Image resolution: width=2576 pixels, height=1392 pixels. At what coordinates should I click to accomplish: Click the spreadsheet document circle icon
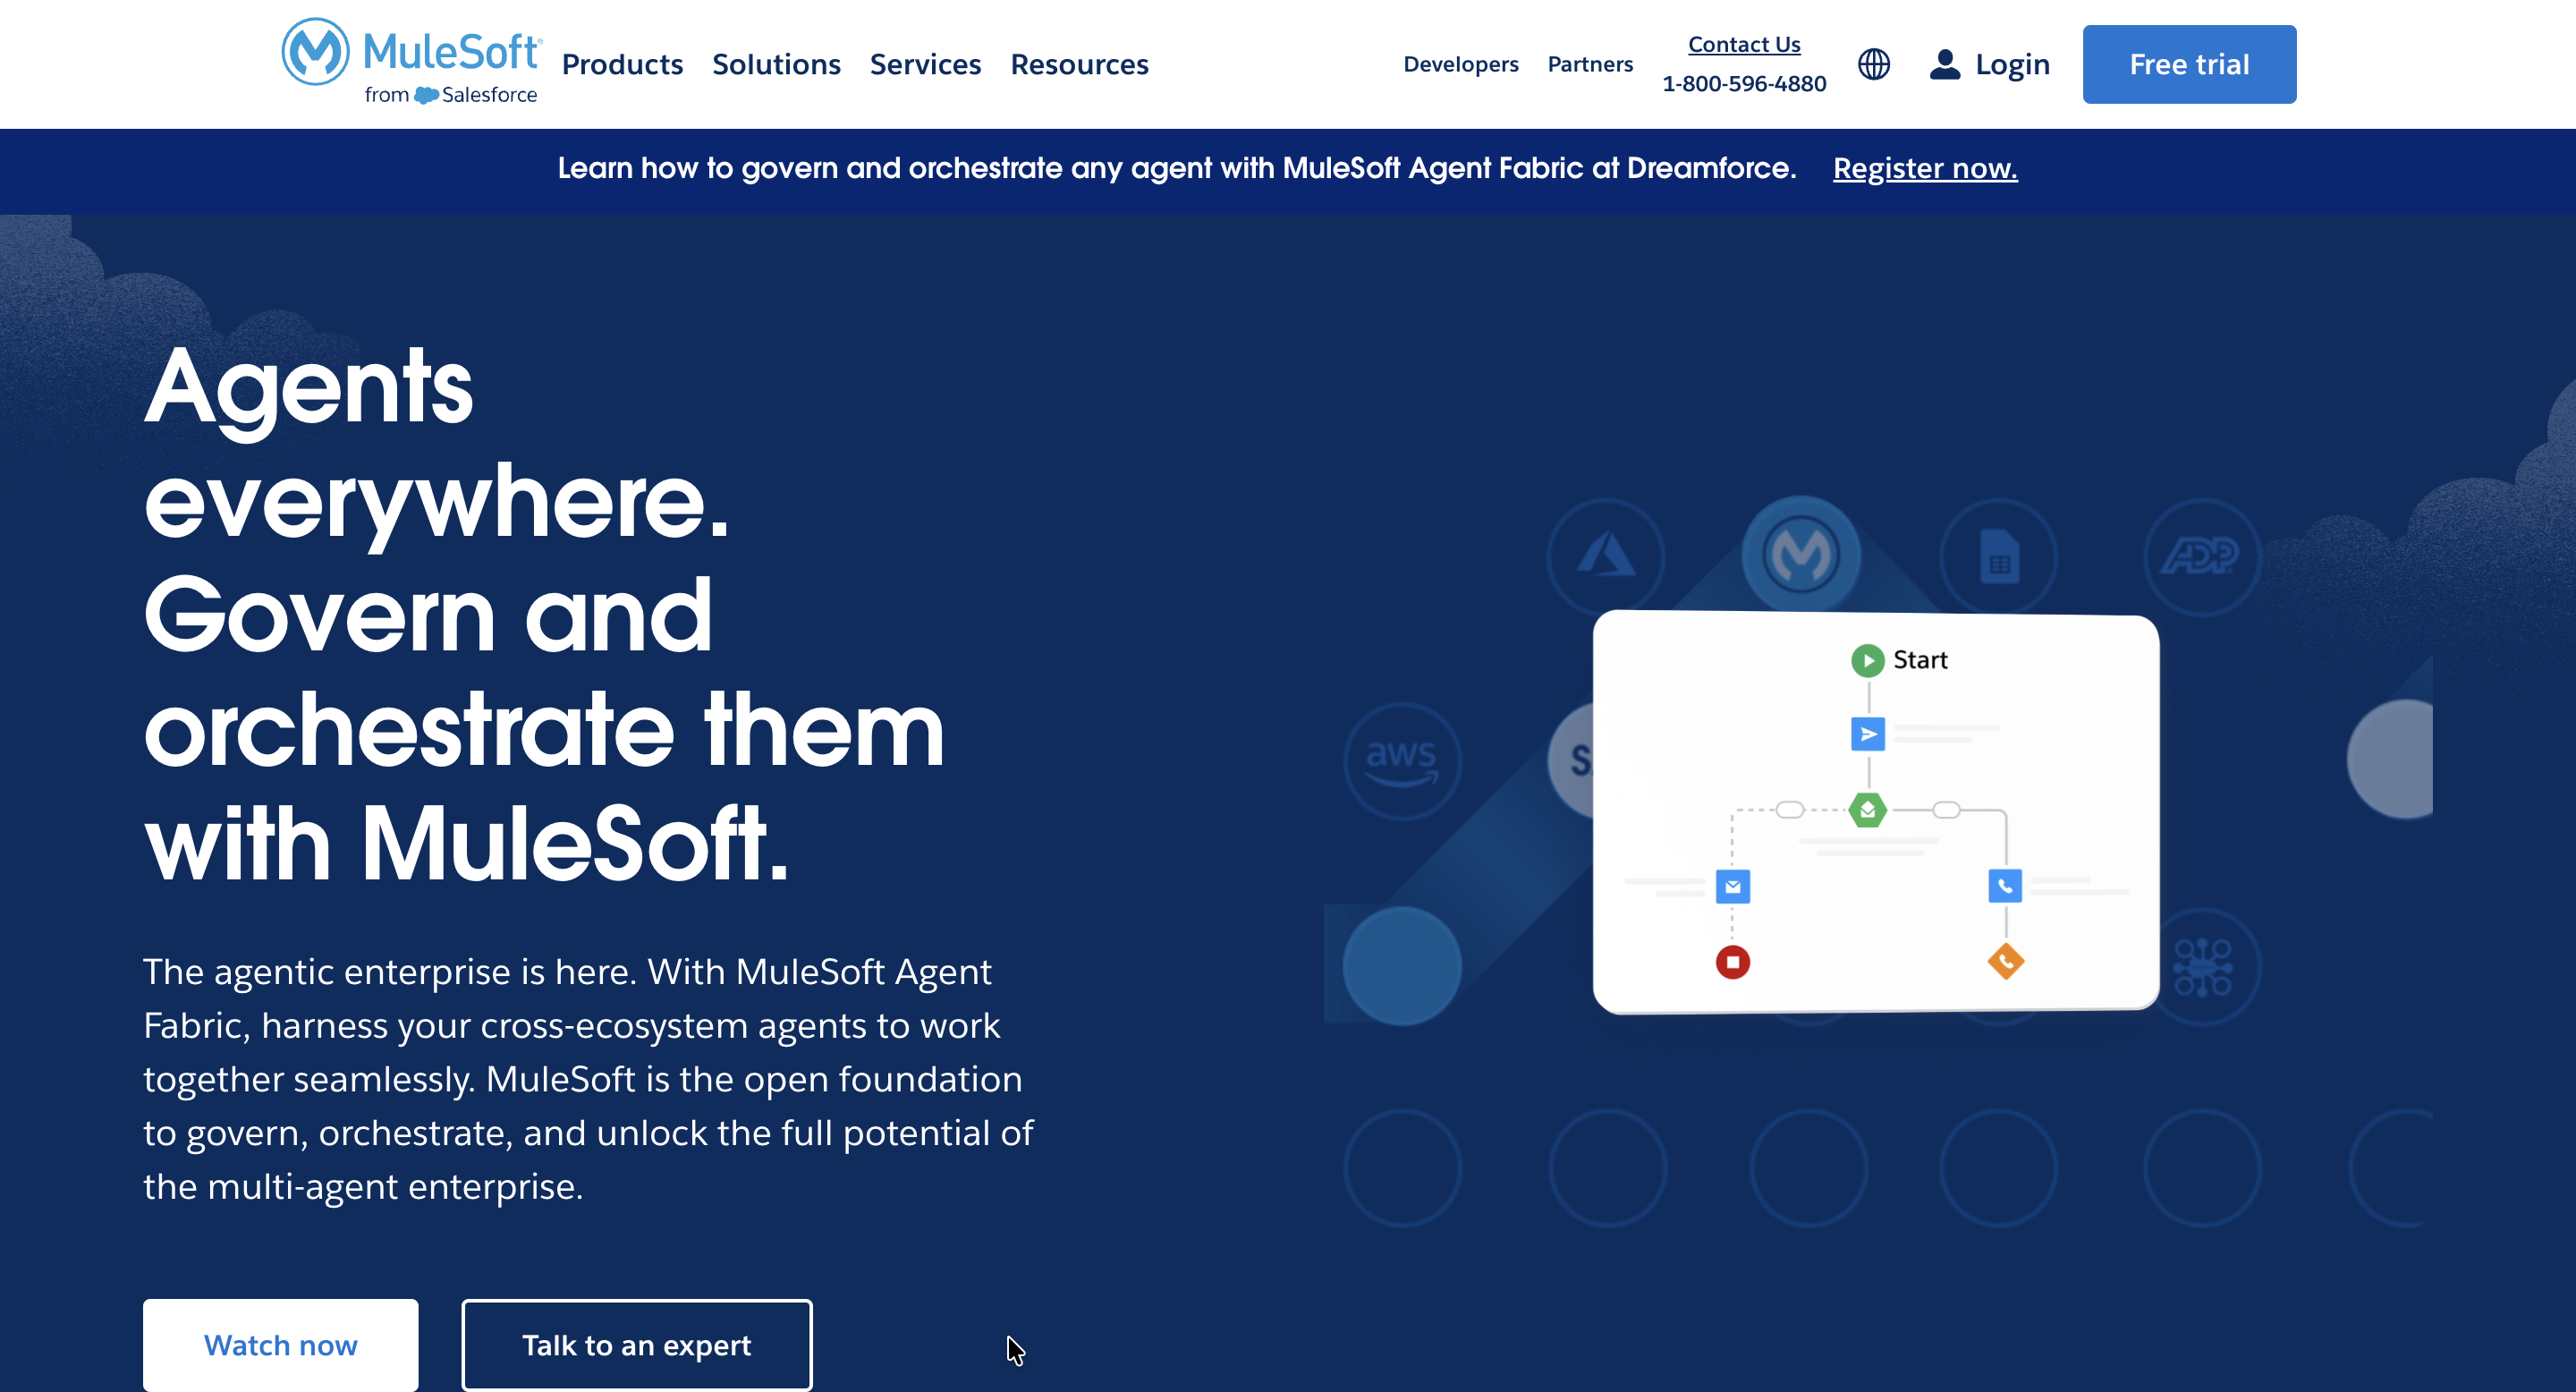(x=1998, y=556)
